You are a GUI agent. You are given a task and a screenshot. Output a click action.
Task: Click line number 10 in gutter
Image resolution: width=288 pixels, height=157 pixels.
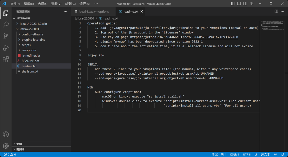coord(79,64)
